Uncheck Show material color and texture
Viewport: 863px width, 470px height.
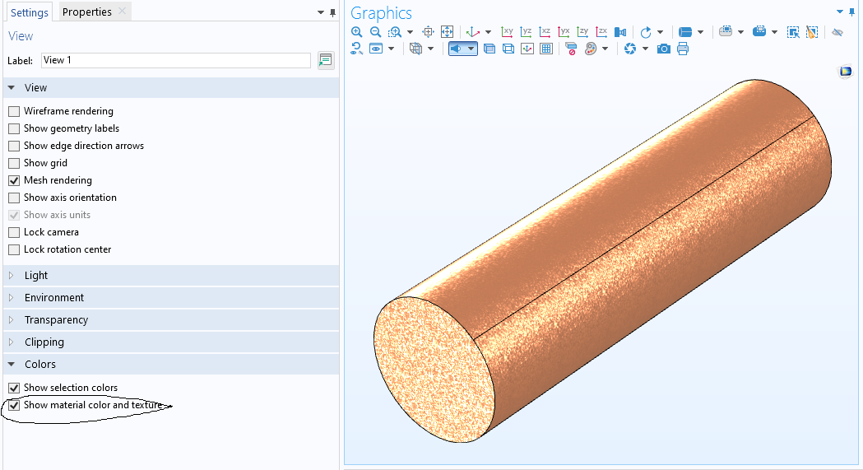point(14,405)
